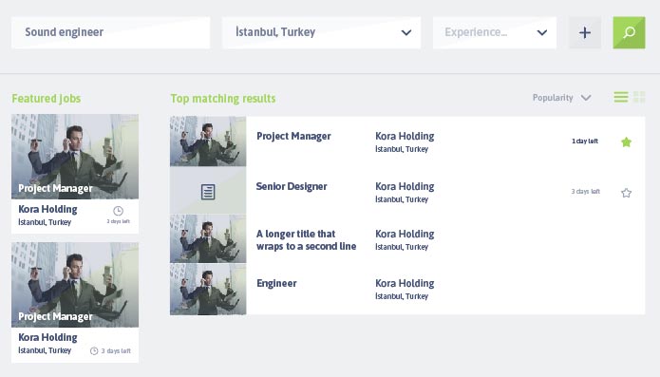Click the '1 day left' label
The height and width of the screenshot is (377, 660).
[585, 141]
